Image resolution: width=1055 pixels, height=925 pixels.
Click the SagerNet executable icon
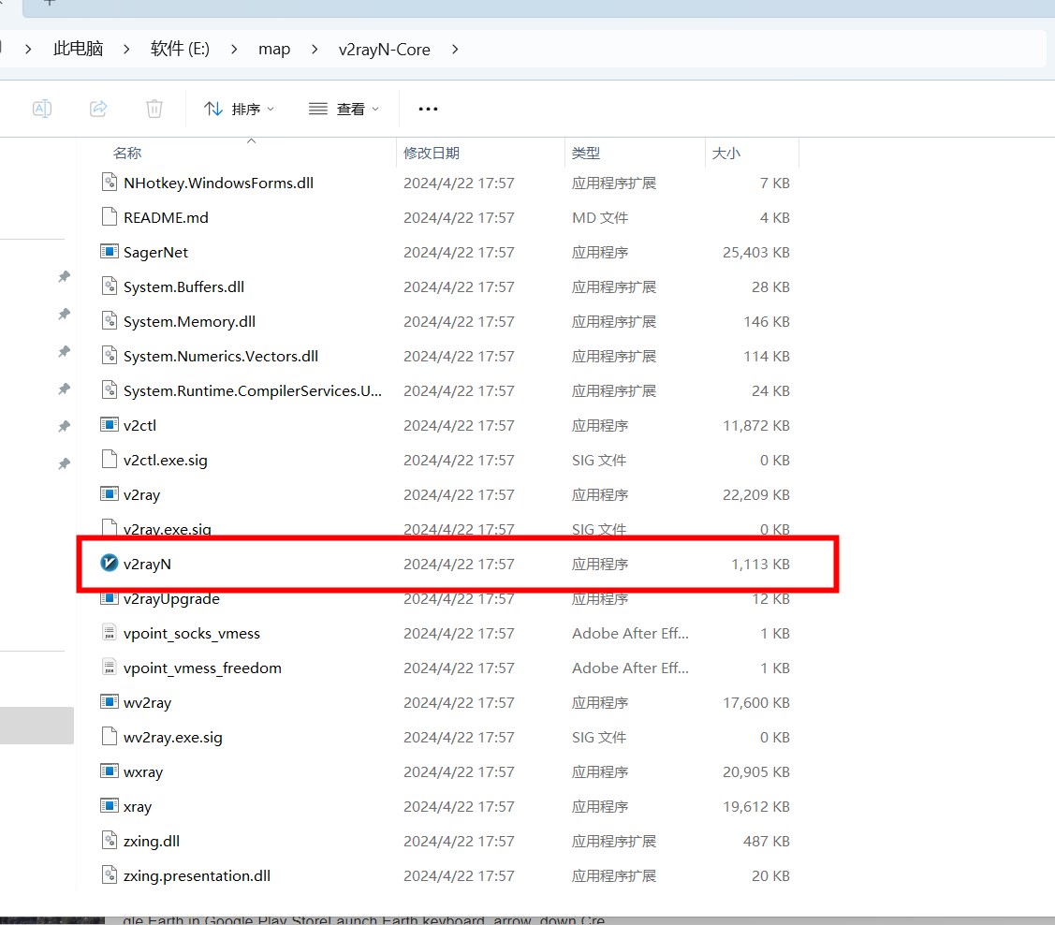[110, 252]
